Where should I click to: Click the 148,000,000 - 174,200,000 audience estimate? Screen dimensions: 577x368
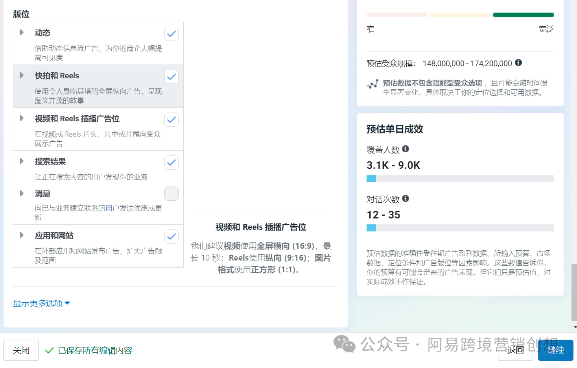[x=467, y=63]
